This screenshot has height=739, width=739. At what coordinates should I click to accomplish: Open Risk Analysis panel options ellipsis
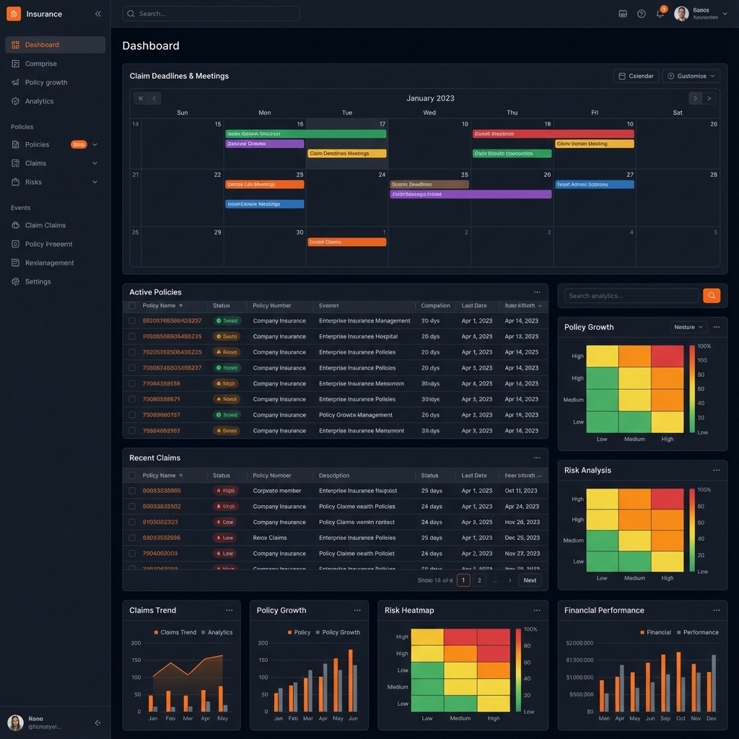click(716, 470)
